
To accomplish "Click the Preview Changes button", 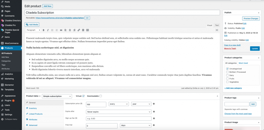I will coord(251,19).
